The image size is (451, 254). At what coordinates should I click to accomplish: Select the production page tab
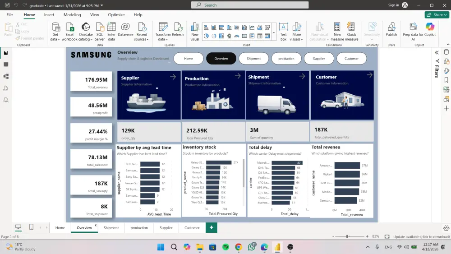click(x=139, y=227)
